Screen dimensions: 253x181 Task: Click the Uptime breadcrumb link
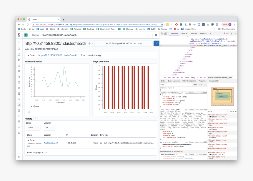(x=35, y=35)
